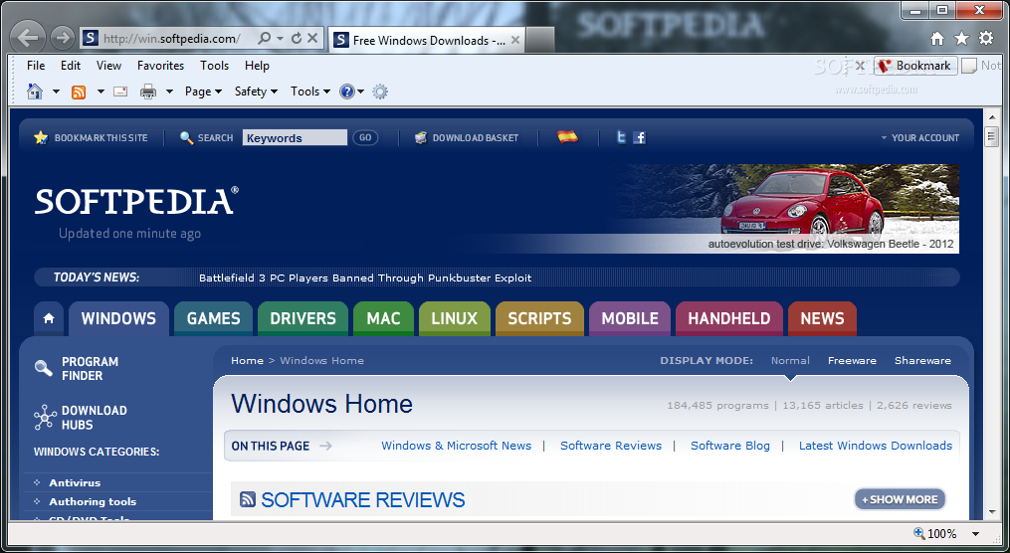Click the zoom magnifier in status bar
The height and width of the screenshot is (553, 1010).
[919, 533]
